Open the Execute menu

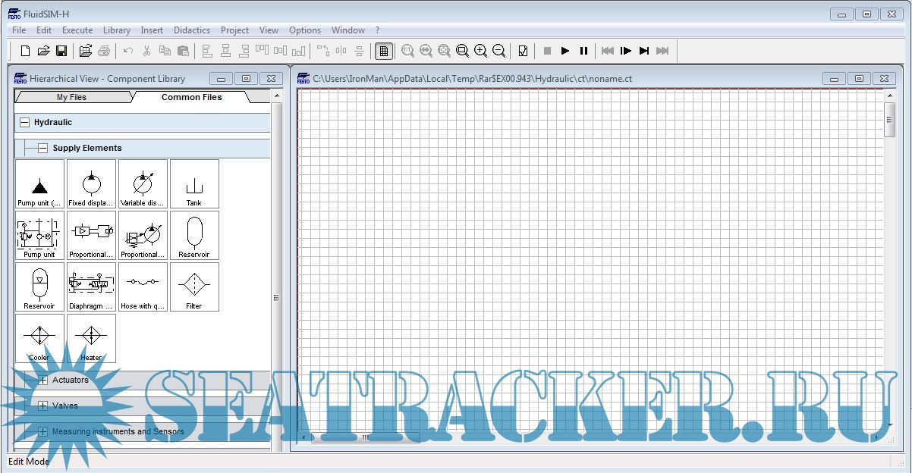pos(77,30)
